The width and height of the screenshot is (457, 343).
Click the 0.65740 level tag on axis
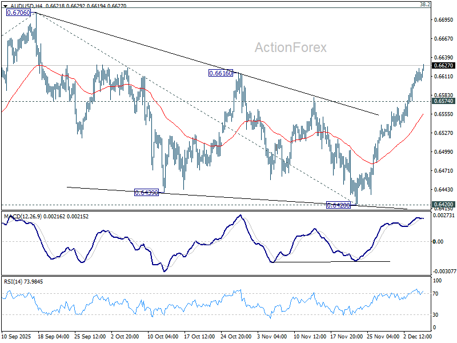[444, 101]
